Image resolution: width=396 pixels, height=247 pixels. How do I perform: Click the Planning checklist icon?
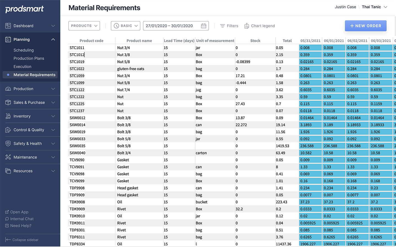(8, 39)
